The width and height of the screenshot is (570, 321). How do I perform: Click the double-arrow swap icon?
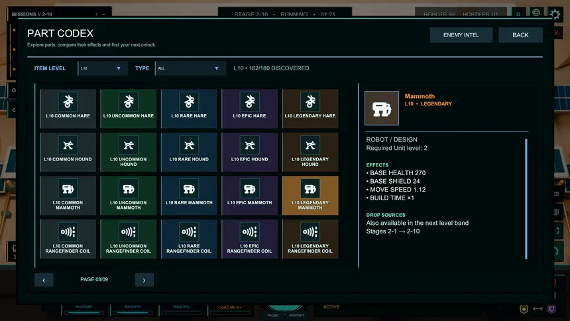[x=538, y=309]
